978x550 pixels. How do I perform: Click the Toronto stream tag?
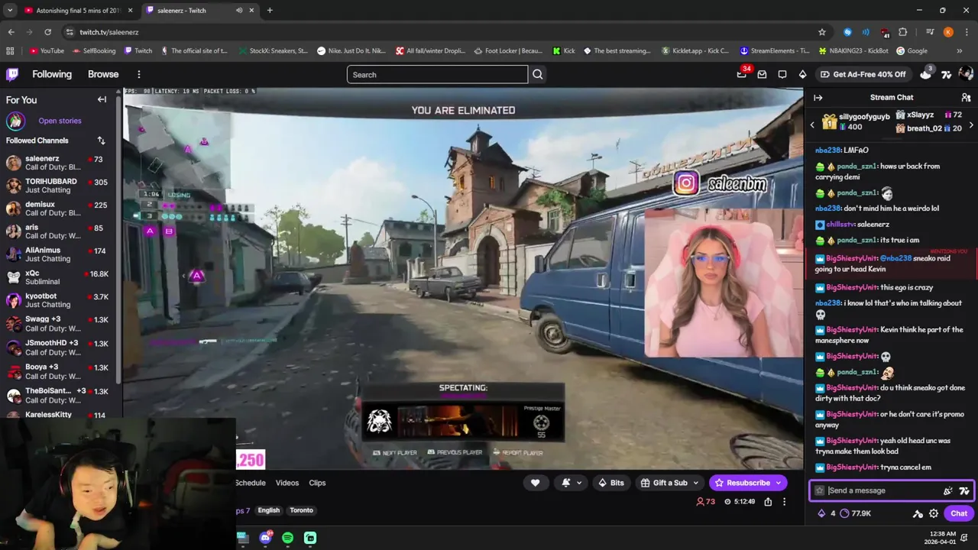coord(301,510)
